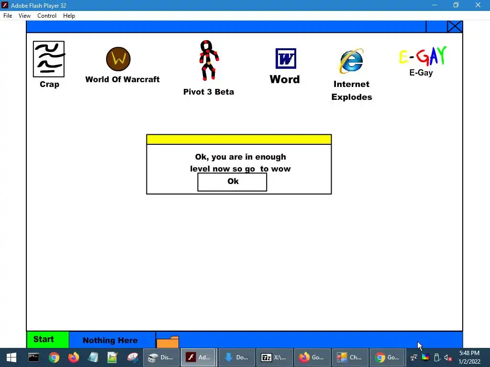Click the Windows Start logo

pyautogui.click(x=11, y=357)
